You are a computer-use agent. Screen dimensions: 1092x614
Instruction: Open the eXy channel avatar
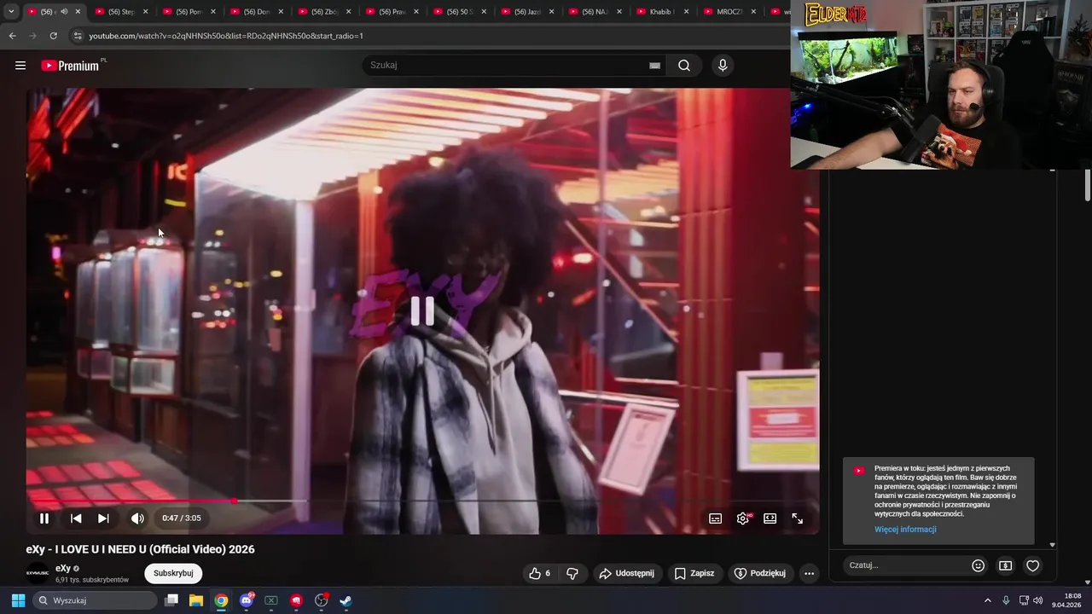(38, 573)
